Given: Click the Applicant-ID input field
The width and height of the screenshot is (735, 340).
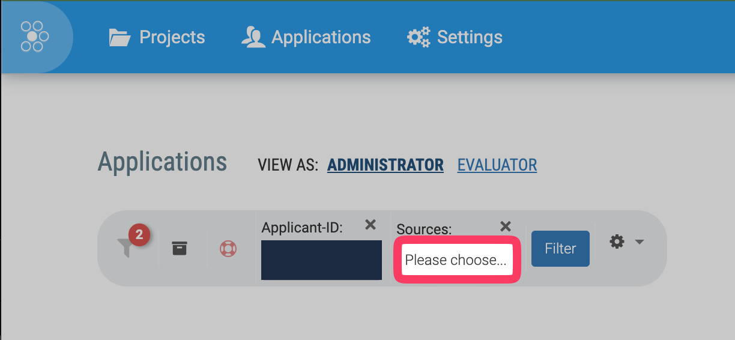Looking at the screenshot, I should click(x=321, y=260).
